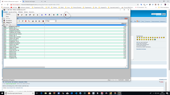
Task: Select the TUBERIA DE PLOMO row
Action: click(65, 32)
